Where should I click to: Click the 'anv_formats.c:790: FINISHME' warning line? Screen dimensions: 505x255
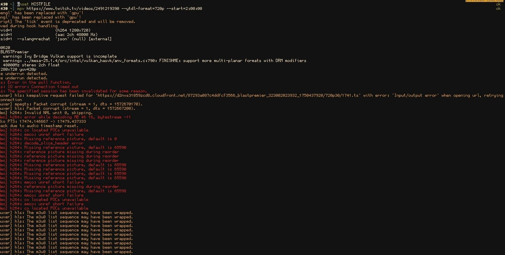[x=155, y=61]
